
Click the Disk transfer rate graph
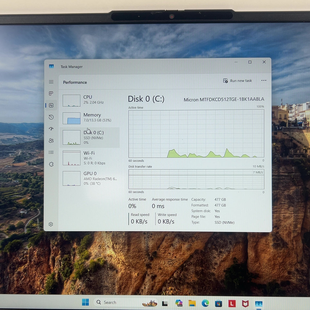tap(196, 179)
